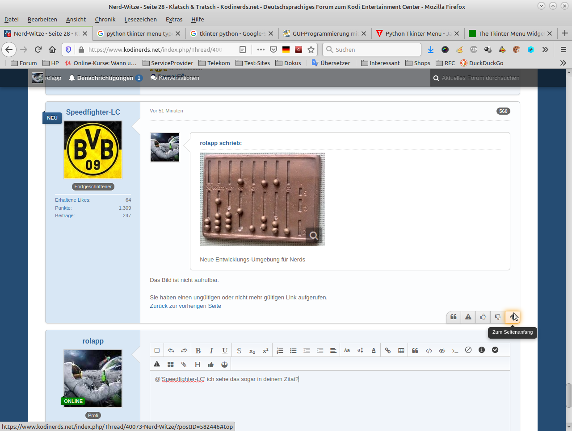Insert a link in editor
The image size is (572, 431).
click(388, 350)
